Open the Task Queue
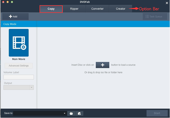This screenshot has height=118, width=170. [x=155, y=17]
